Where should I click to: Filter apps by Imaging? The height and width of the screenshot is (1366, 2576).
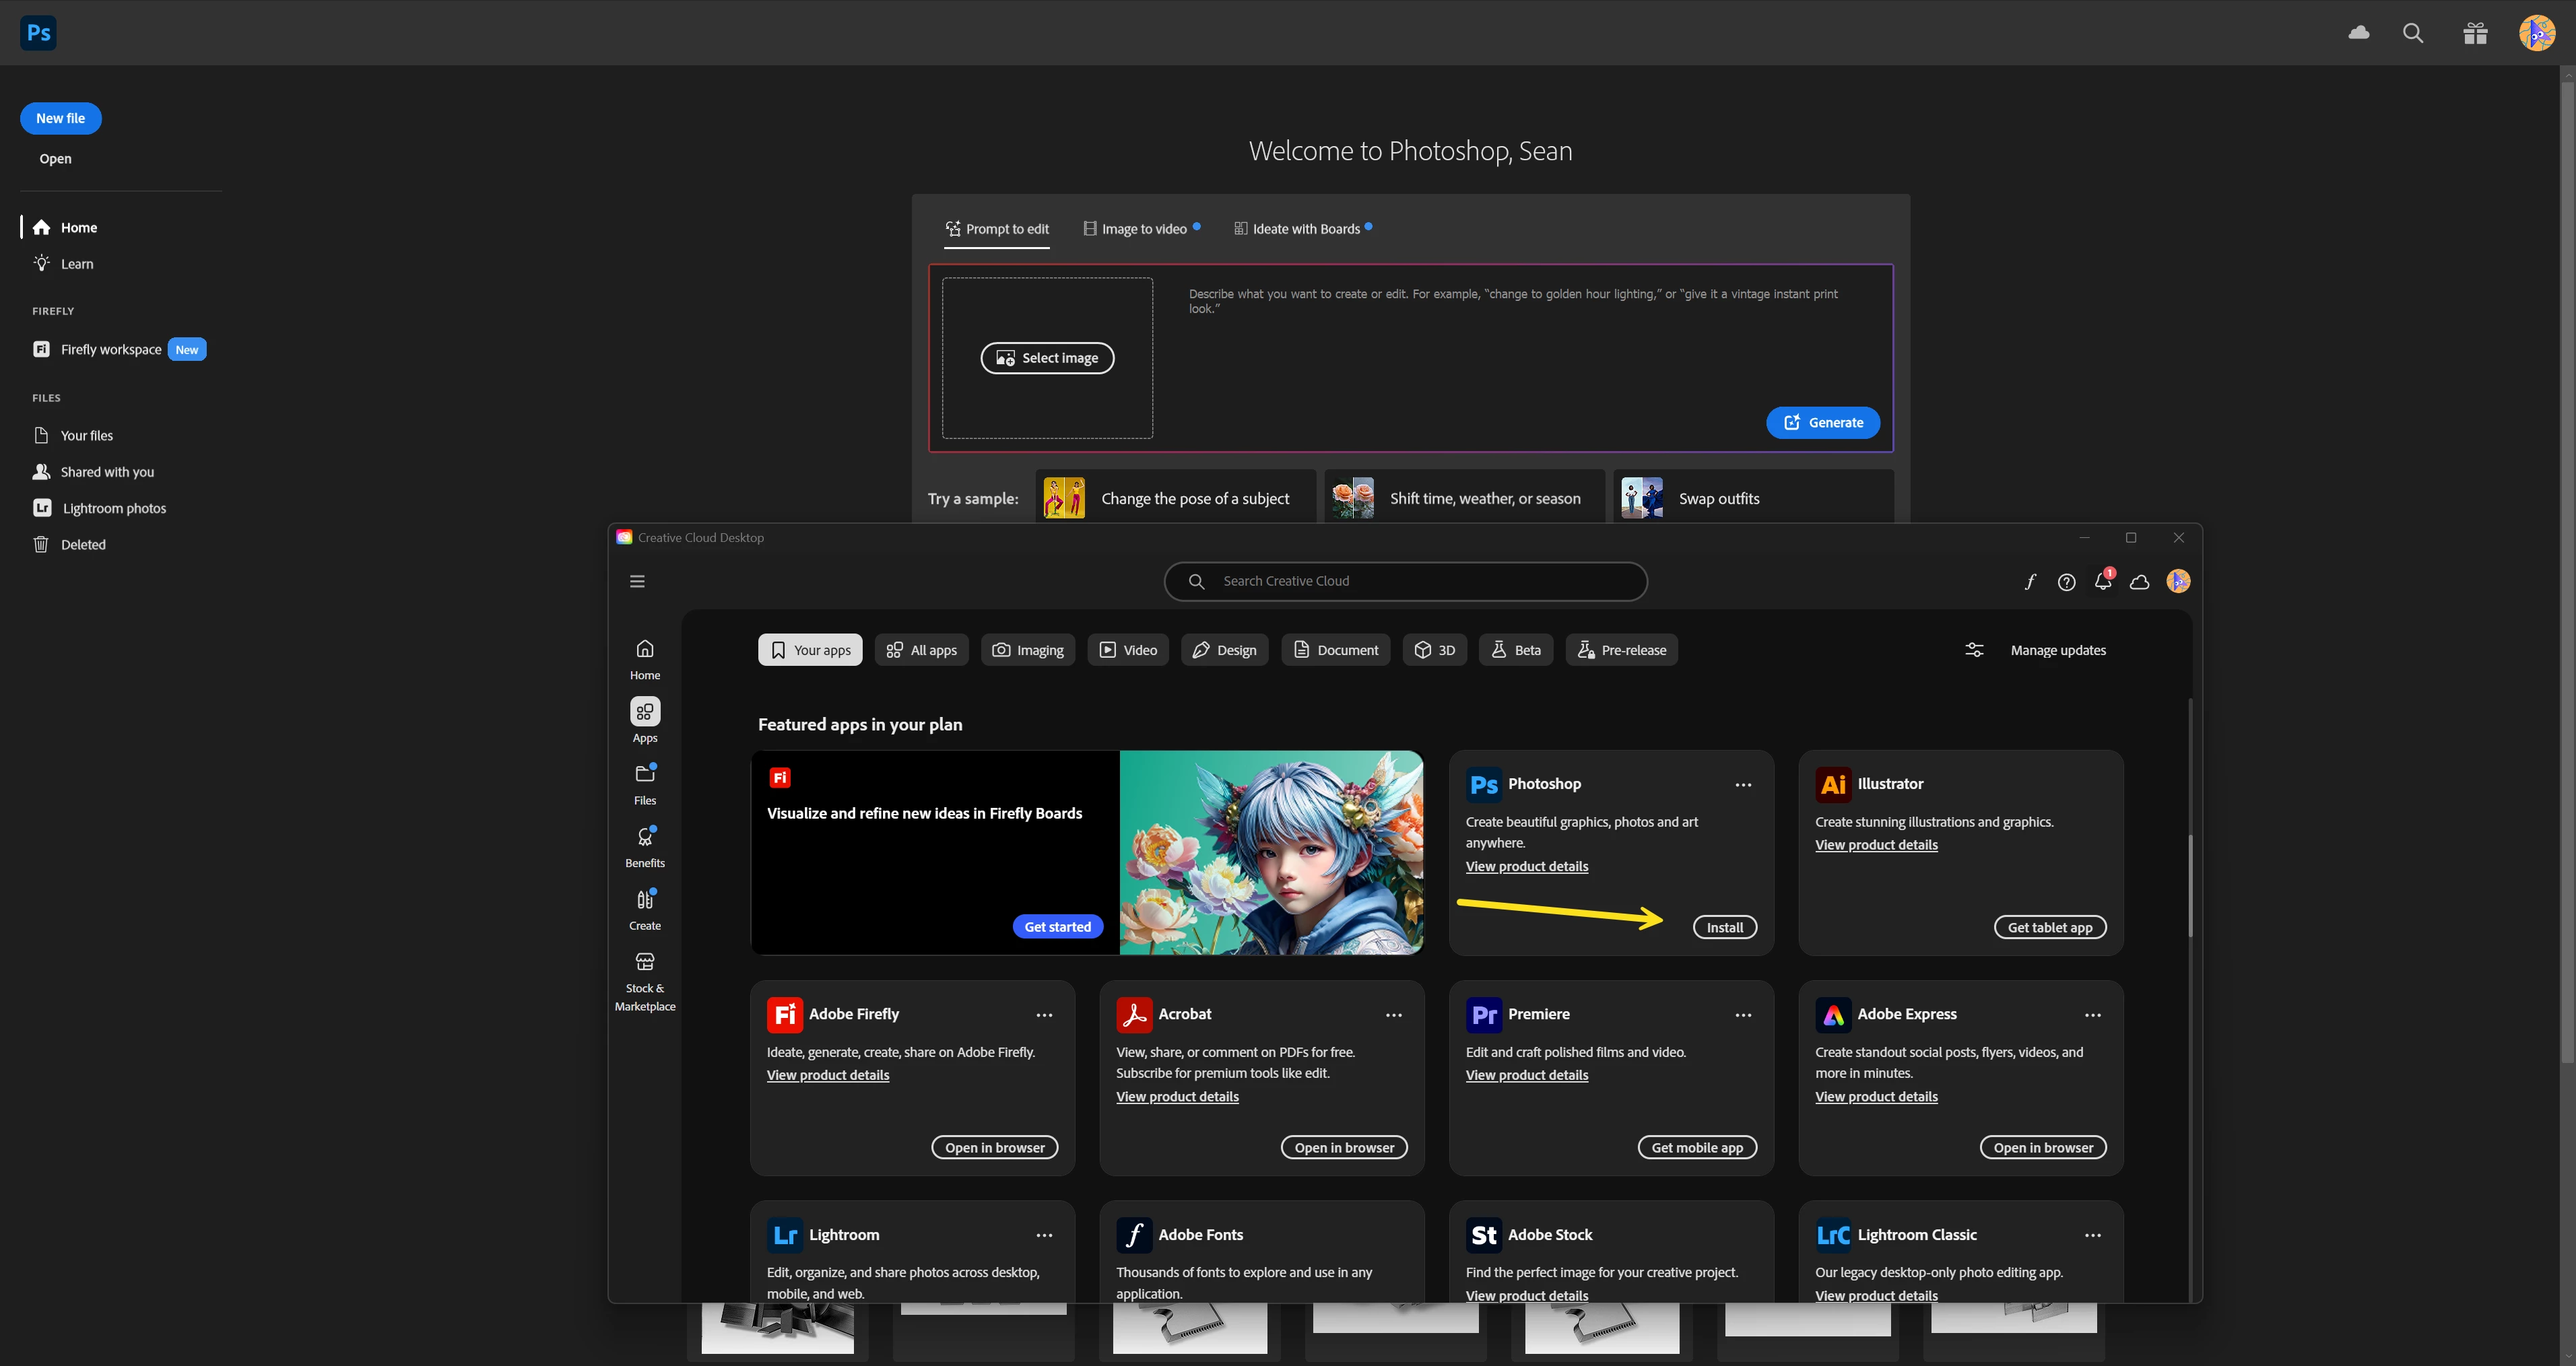pos(1028,650)
